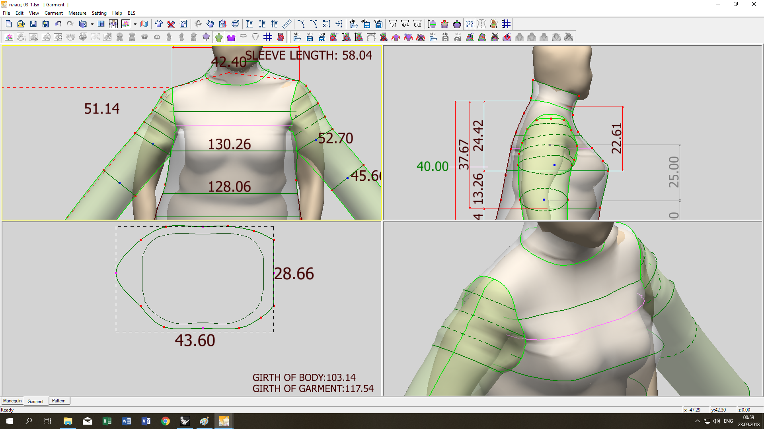Viewport: 764px width, 429px height.
Task: Click the ruler measure tool icon
Action: click(x=286, y=24)
